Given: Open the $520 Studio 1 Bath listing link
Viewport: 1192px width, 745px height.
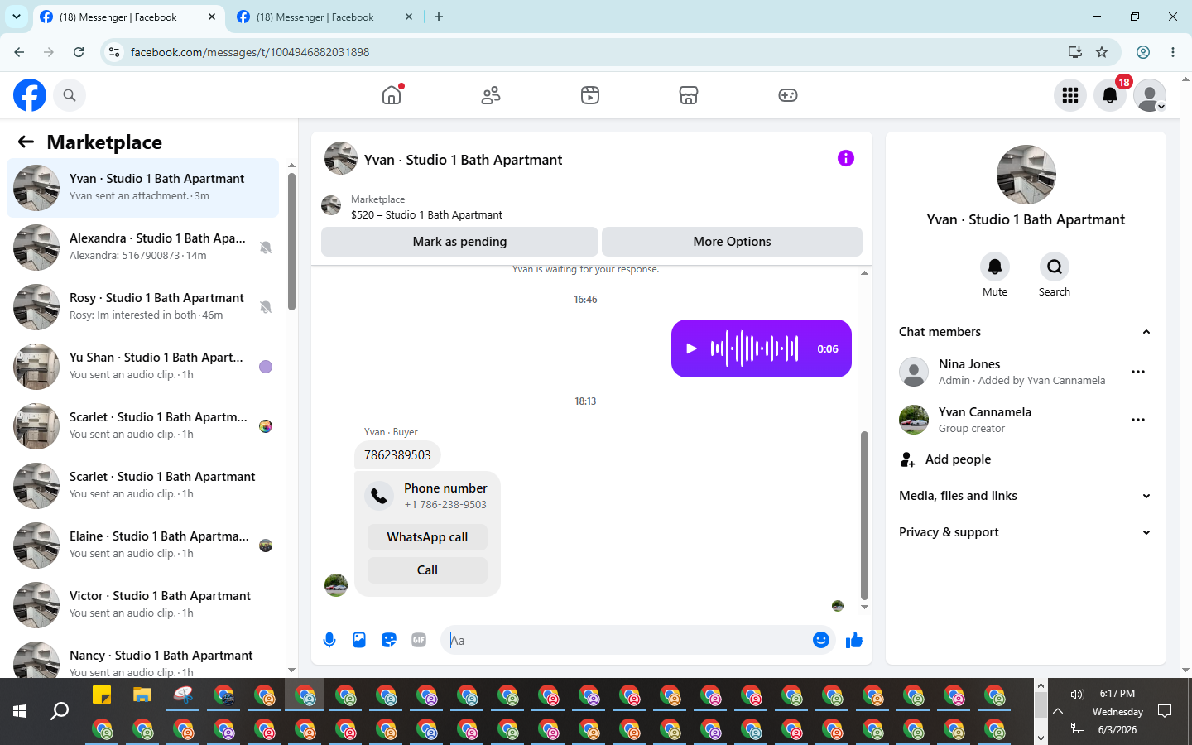Looking at the screenshot, I should coord(426,214).
